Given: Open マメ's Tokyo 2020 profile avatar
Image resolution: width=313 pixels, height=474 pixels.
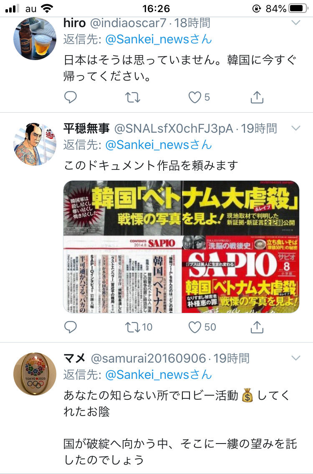Looking at the screenshot, I should coord(35,373).
